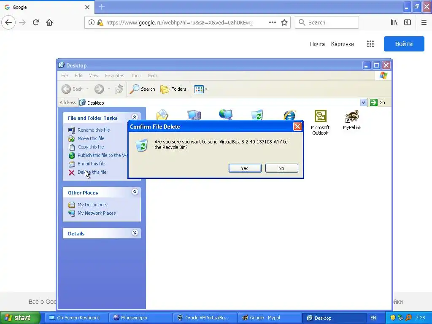This screenshot has height=324, width=432.
Task: Click 'E-mail this file' task link
Action: click(x=91, y=164)
